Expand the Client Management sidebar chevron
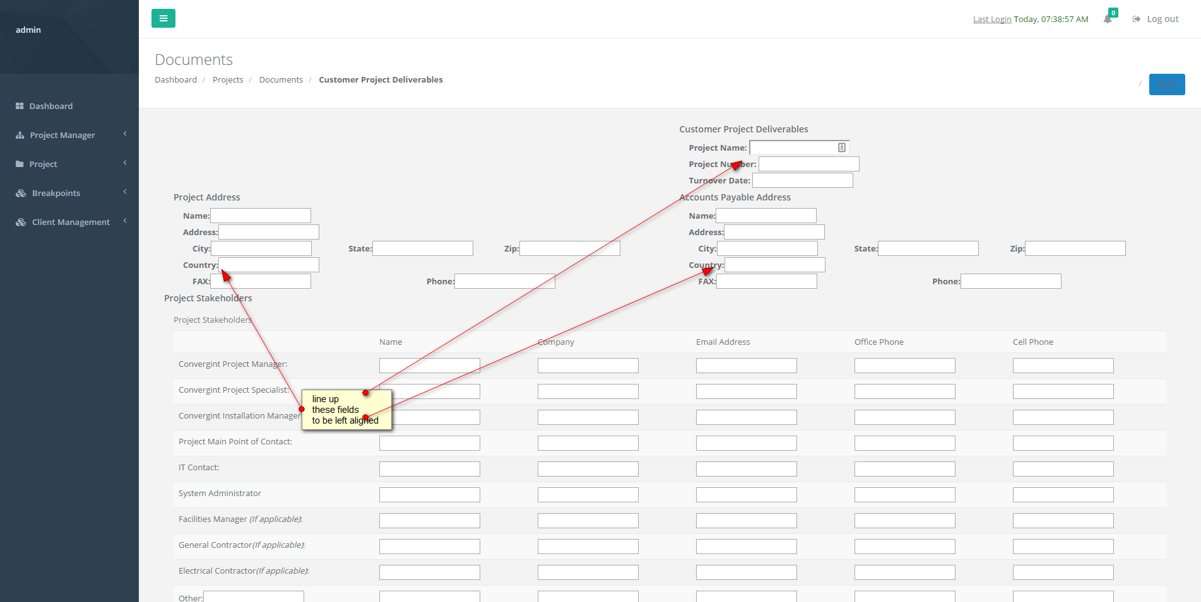The width and height of the screenshot is (1201, 602). pyautogui.click(x=125, y=221)
